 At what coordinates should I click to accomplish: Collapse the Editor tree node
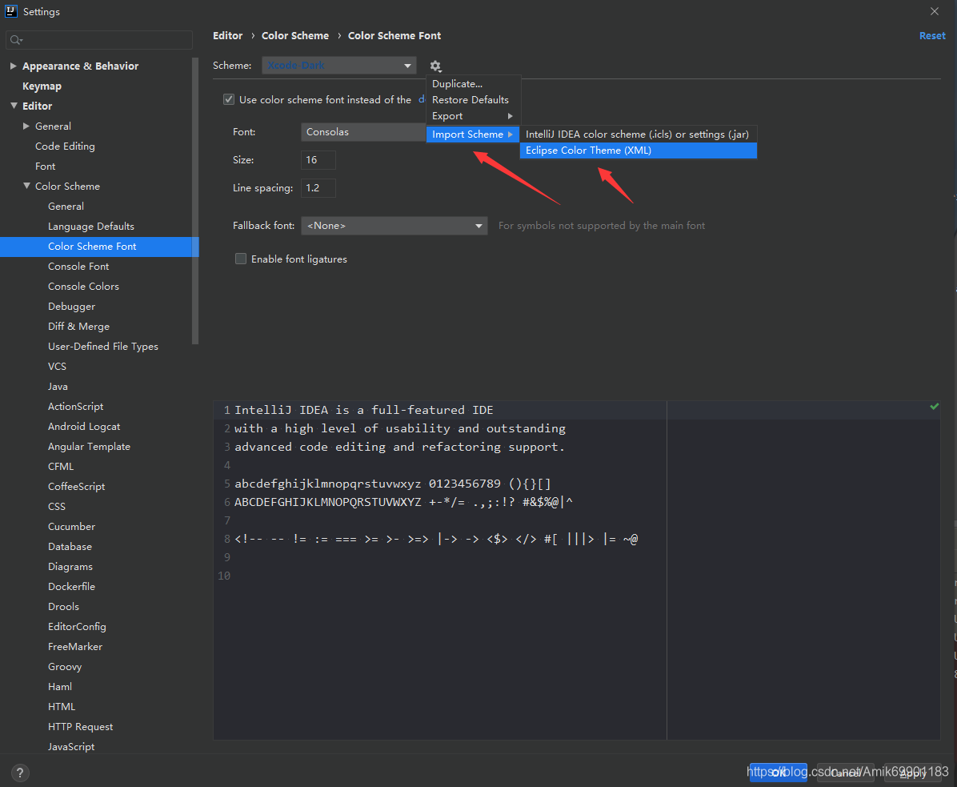coord(14,106)
